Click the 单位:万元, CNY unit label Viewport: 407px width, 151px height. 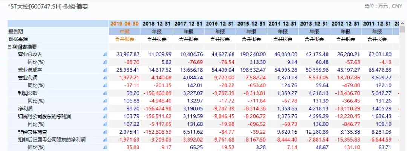(383, 6)
